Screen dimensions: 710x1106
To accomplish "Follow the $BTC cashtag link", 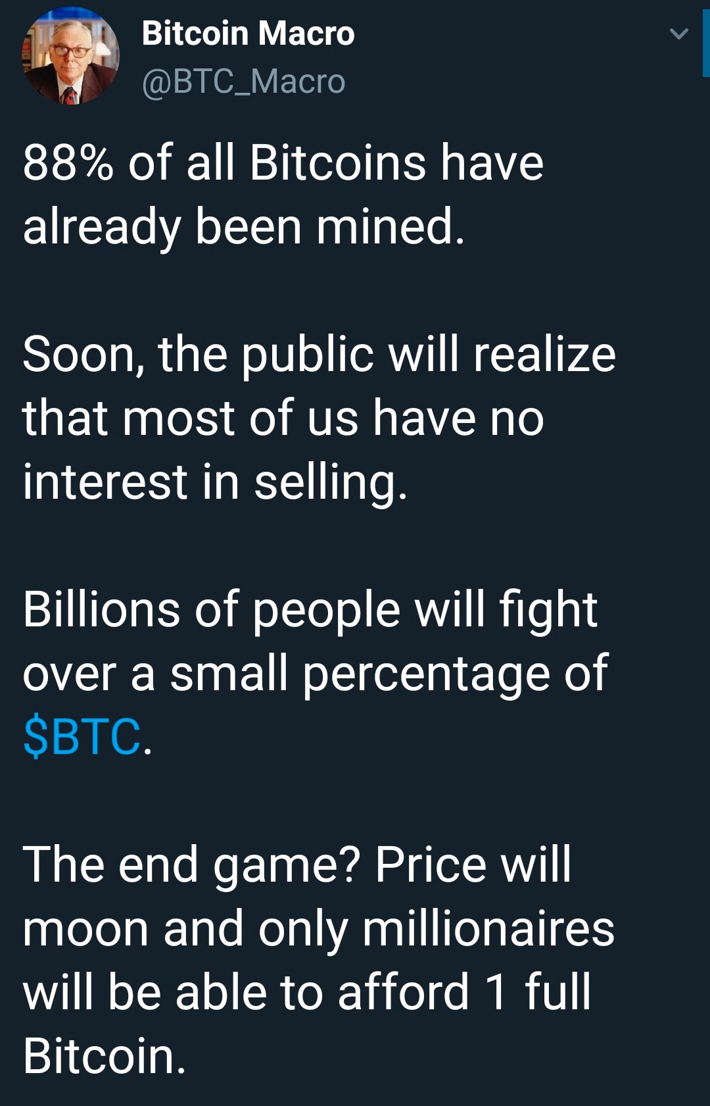I will (82, 736).
